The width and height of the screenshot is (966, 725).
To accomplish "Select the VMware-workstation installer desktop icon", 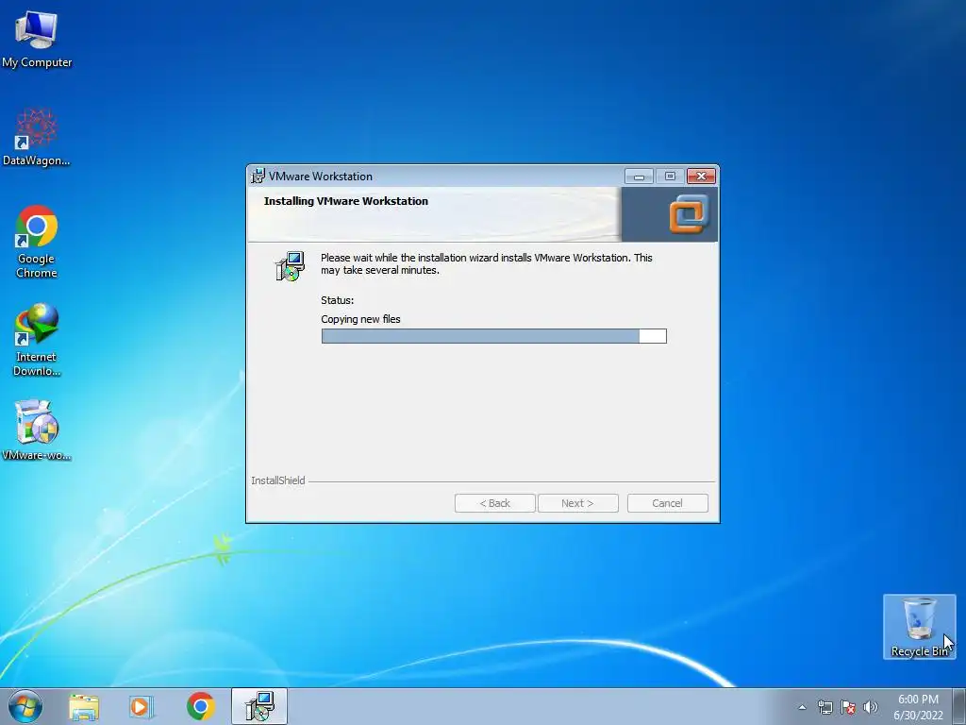I will pos(37,430).
